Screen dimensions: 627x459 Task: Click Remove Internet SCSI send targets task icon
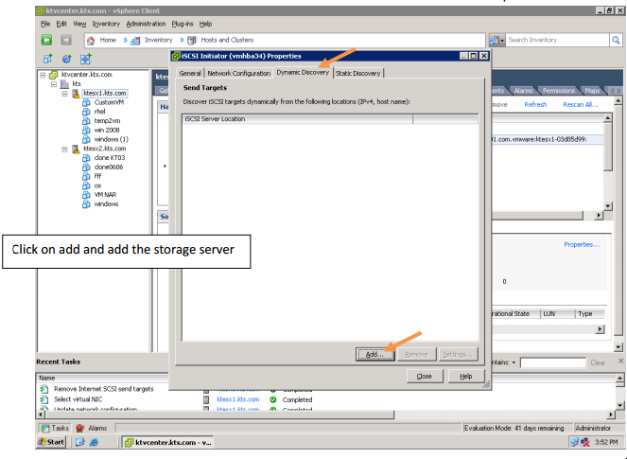pyautogui.click(x=44, y=389)
